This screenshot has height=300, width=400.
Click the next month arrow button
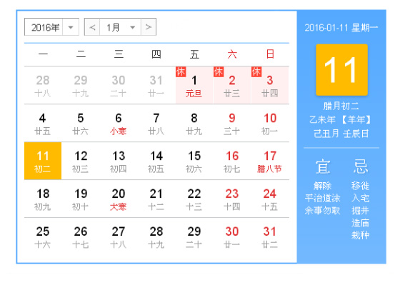149,27
